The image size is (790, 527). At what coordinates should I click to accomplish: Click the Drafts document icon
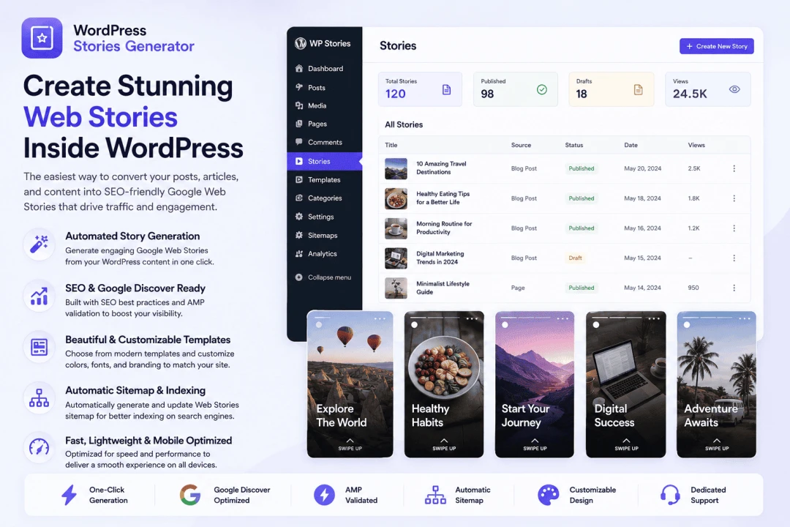pos(638,90)
